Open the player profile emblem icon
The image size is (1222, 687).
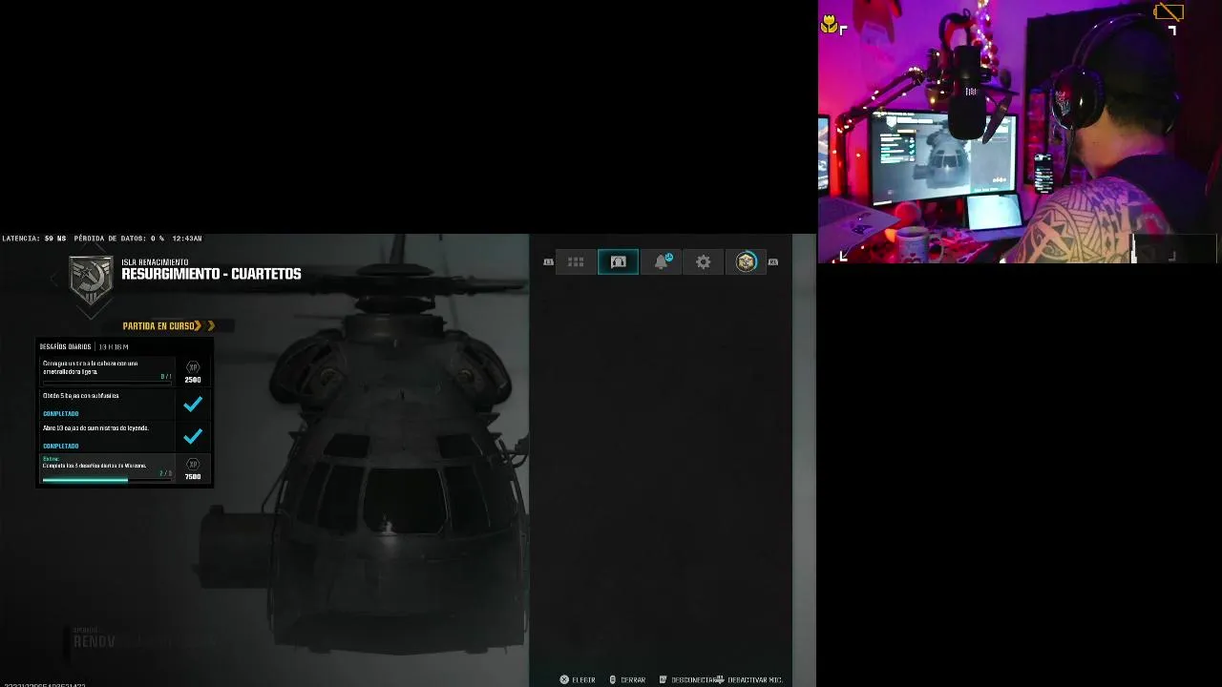[x=746, y=261]
